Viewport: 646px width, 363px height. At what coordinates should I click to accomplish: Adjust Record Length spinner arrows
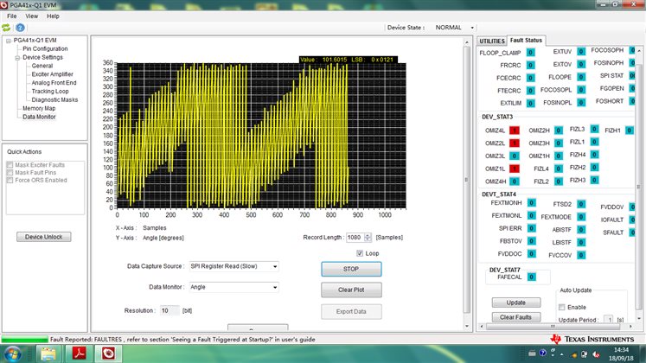[368, 238]
